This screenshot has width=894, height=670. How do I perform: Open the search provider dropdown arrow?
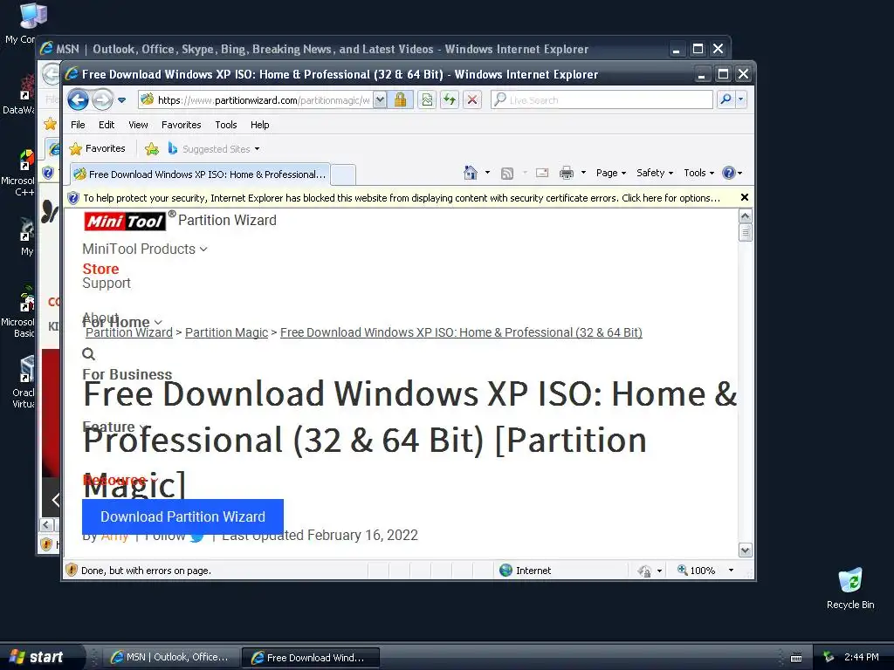[x=740, y=99]
